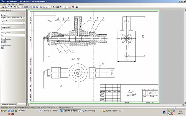Click the filter funnel icon in toolbar

point(12,7)
